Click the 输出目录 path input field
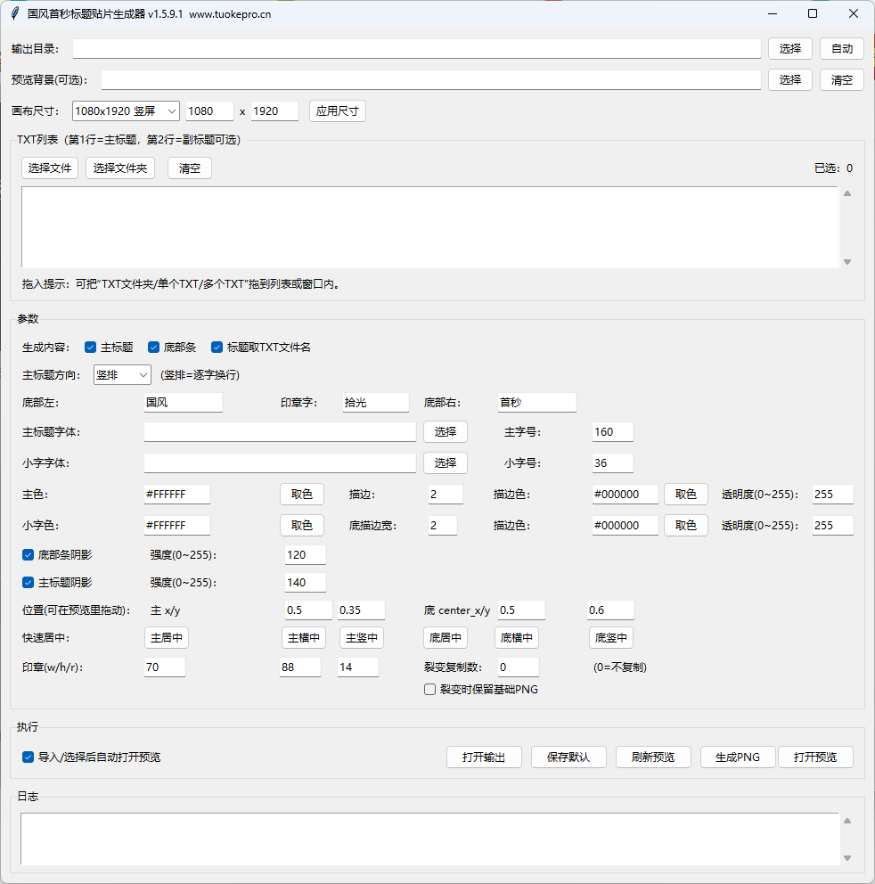The height and width of the screenshot is (884, 875). click(416, 49)
